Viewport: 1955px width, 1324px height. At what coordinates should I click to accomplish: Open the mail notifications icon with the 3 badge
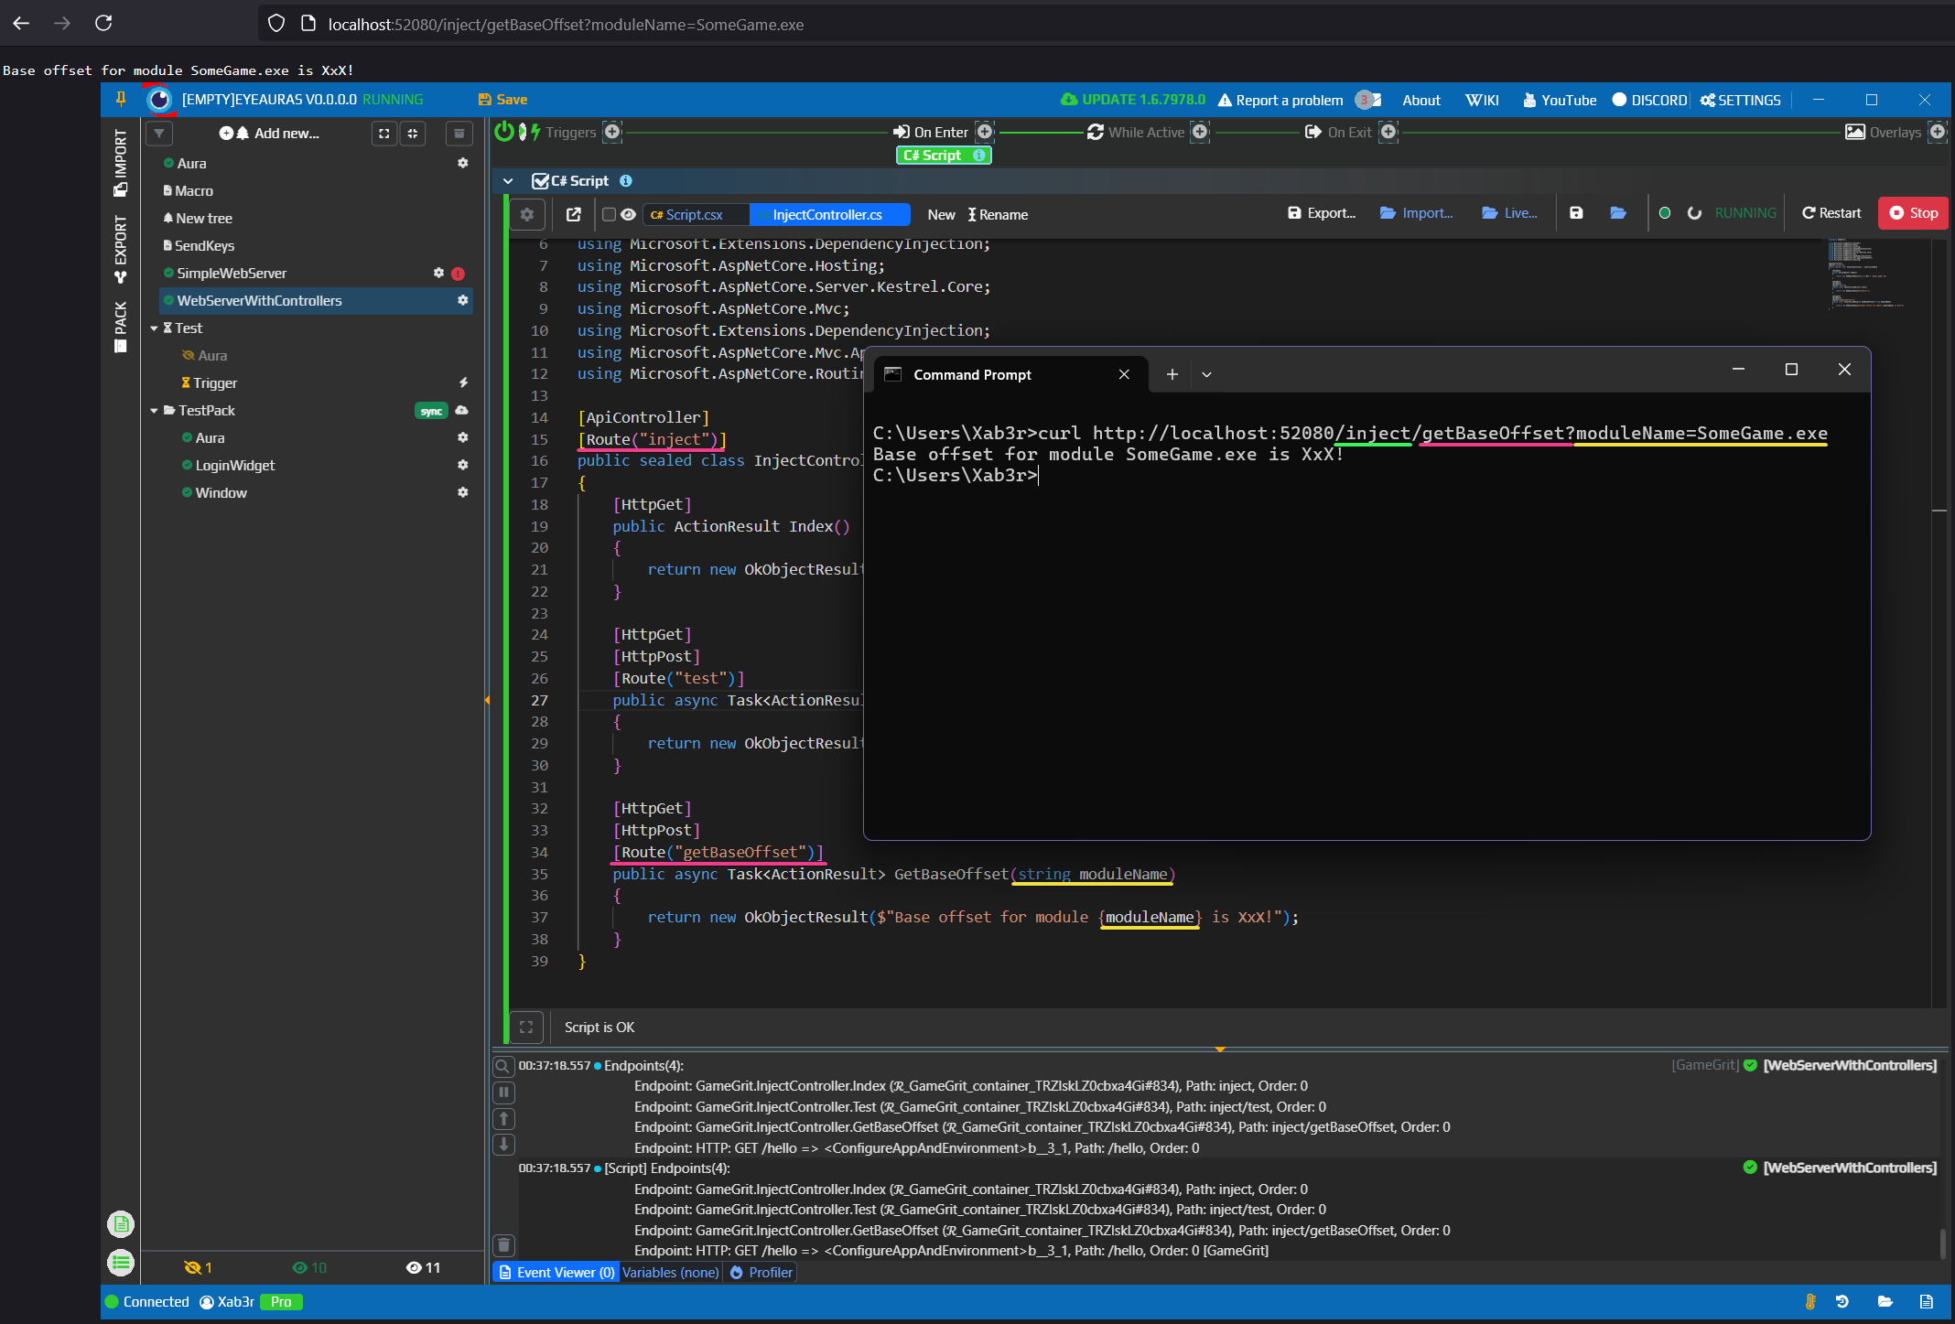1368,100
